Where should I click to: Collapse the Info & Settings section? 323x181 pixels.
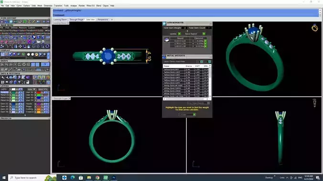[x=49, y=73]
